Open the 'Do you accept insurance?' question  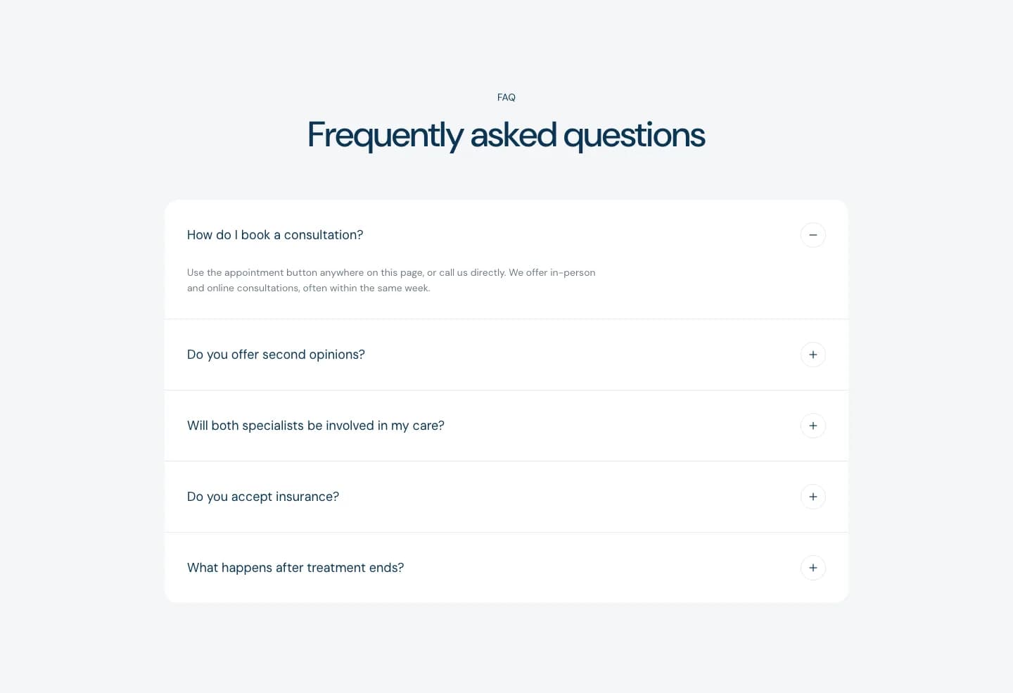[x=506, y=497]
